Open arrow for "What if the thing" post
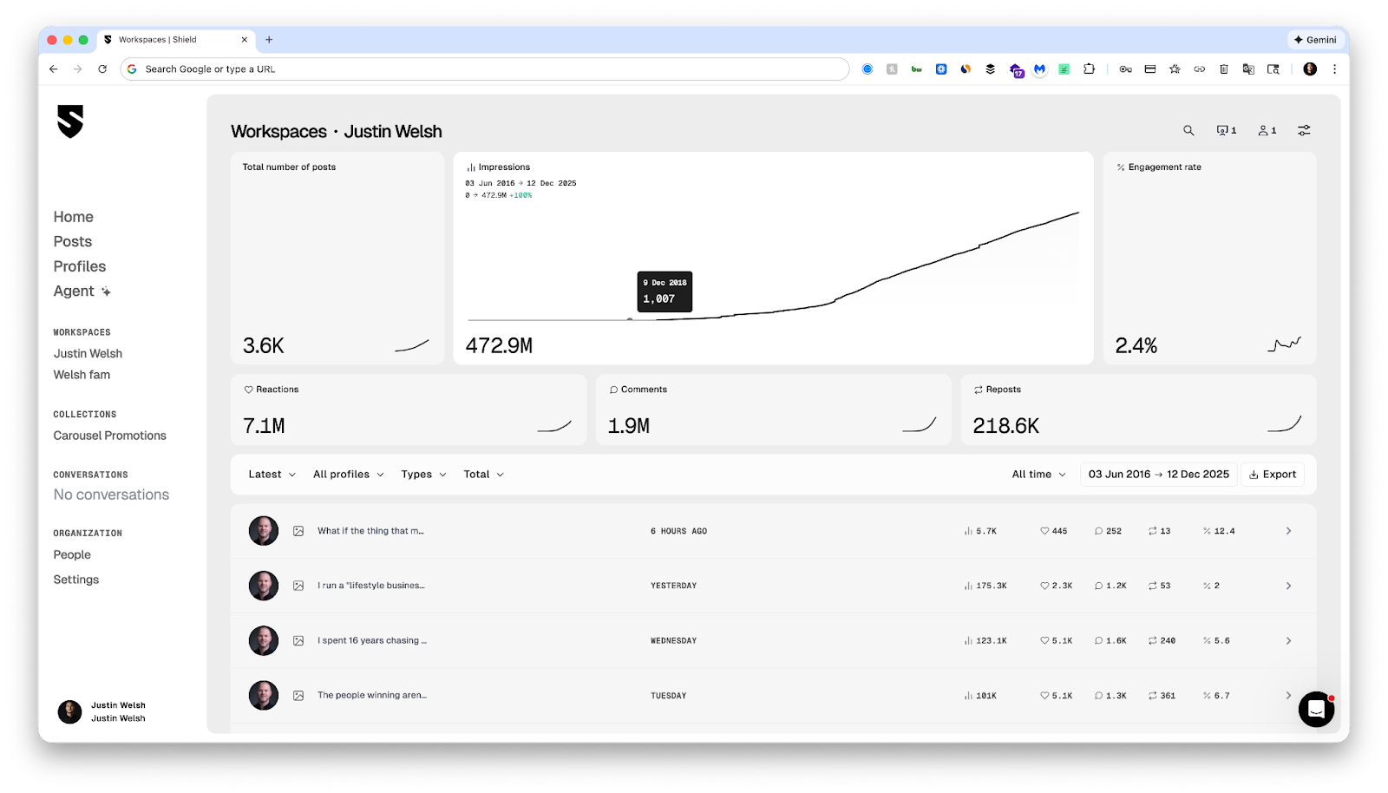The width and height of the screenshot is (1388, 793). pos(1288,531)
